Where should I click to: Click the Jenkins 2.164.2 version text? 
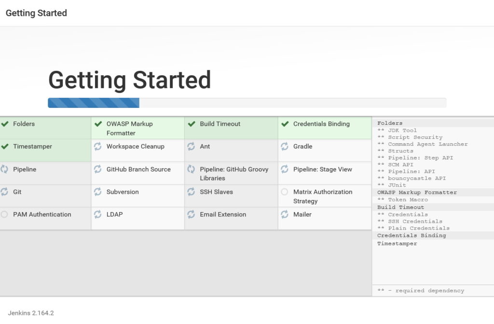pyautogui.click(x=31, y=313)
